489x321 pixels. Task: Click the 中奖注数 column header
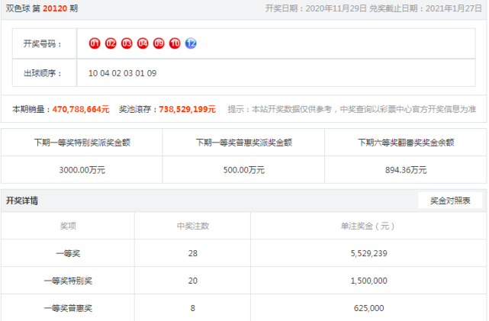pyautogui.click(x=193, y=226)
